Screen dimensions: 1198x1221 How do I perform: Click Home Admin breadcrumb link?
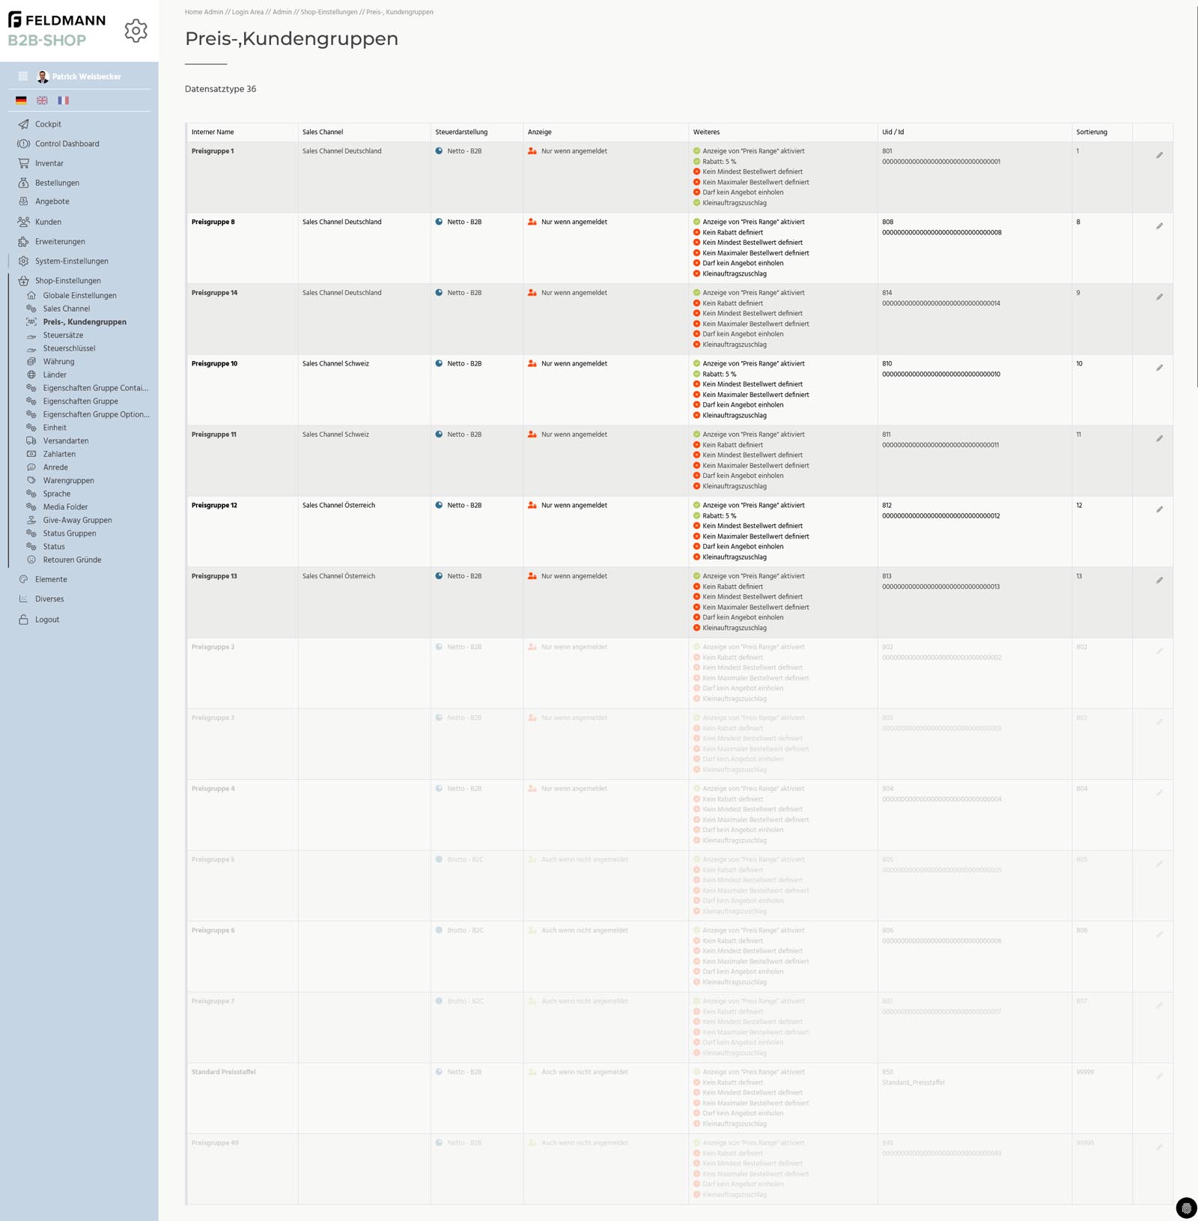(204, 12)
